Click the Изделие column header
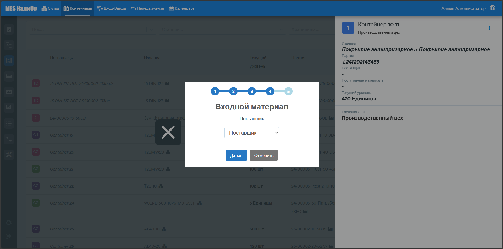The width and height of the screenshot is (503, 249). click(x=152, y=58)
